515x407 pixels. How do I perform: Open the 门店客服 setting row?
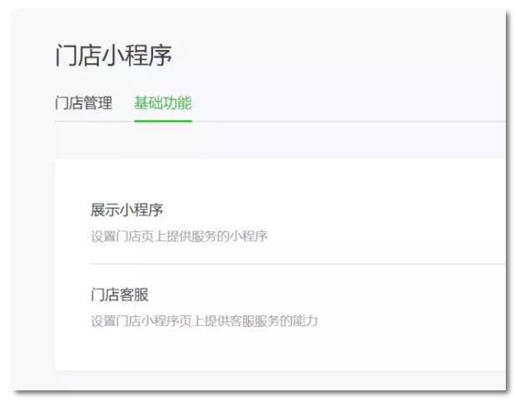tap(298, 307)
